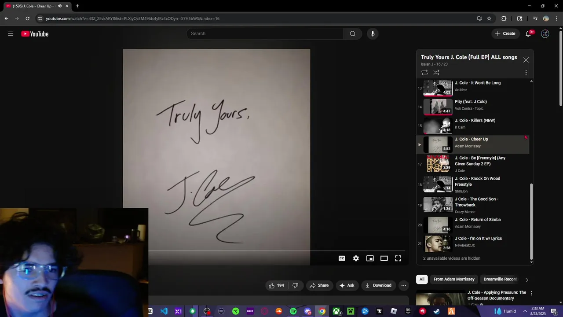Dislike the Cheer Up video
The image size is (563, 317).
point(295,285)
